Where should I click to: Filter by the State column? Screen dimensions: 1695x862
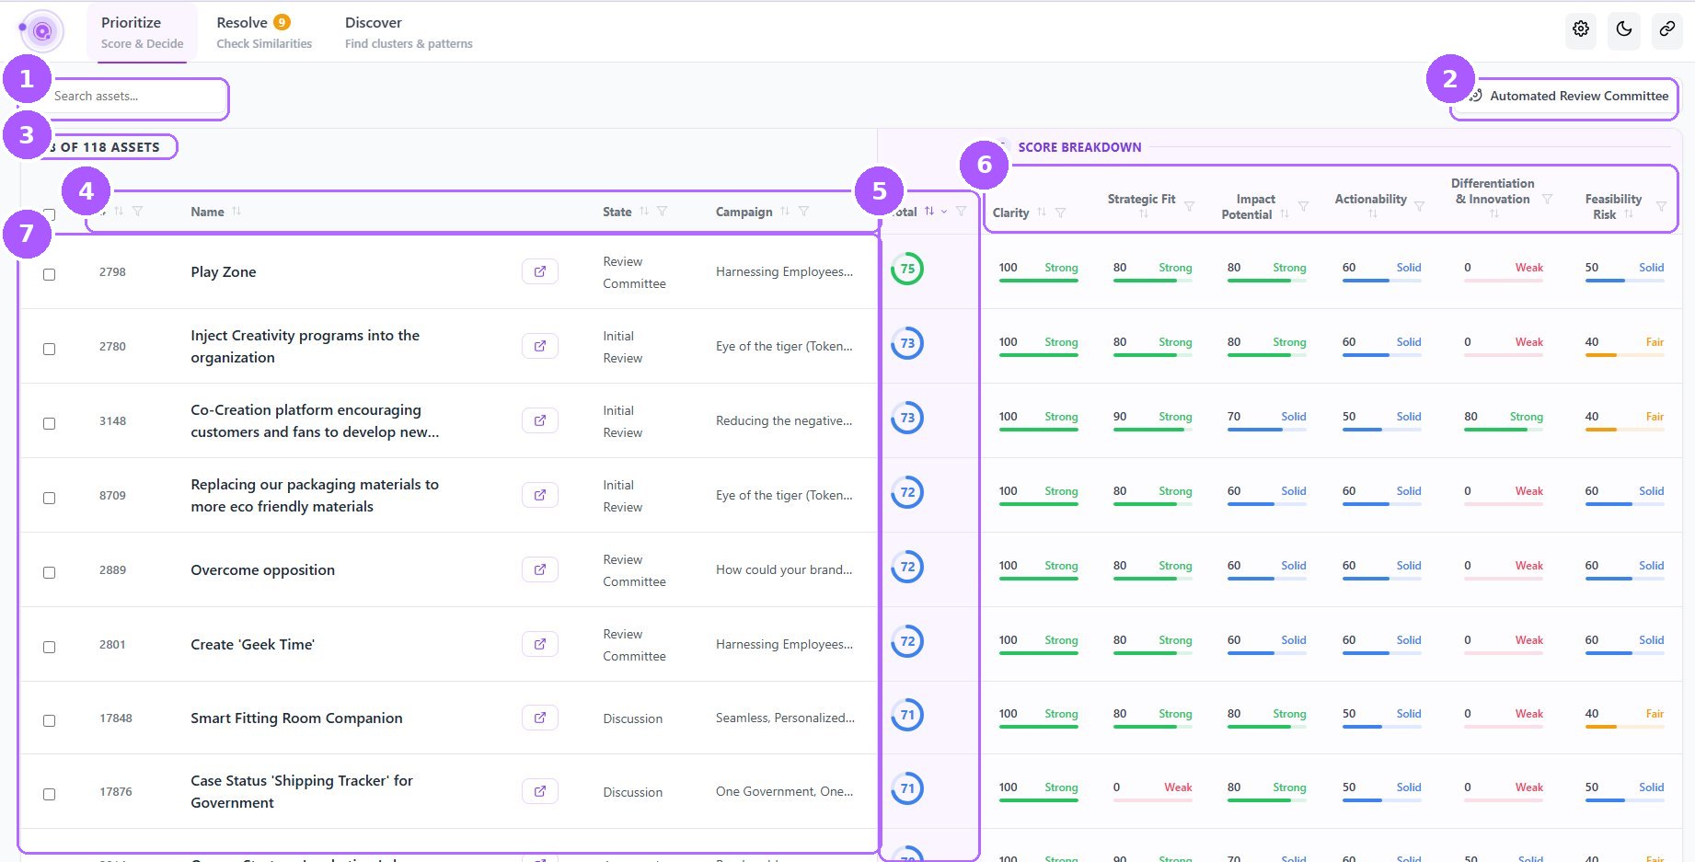click(663, 212)
